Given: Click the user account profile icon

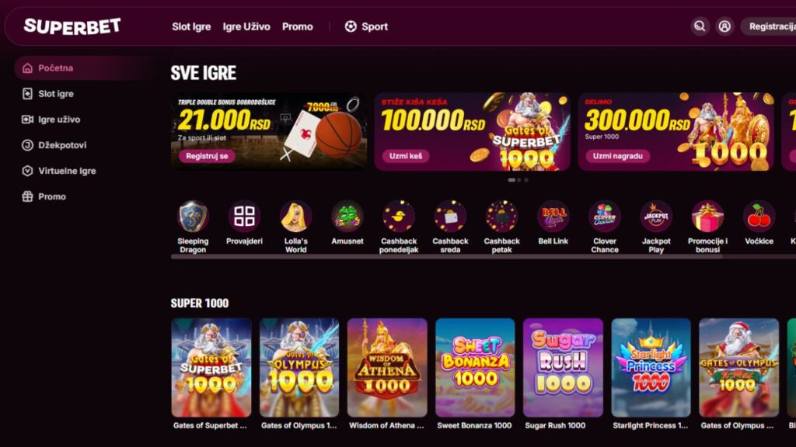Looking at the screenshot, I should click(x=724, y=26).
